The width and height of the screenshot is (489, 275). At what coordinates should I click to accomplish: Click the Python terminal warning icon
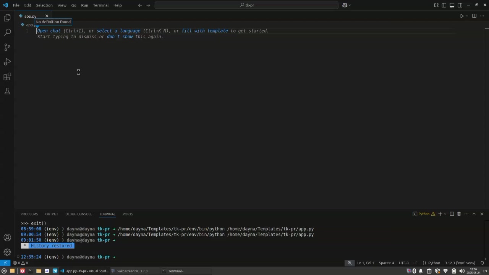click(x=433, y=214)
